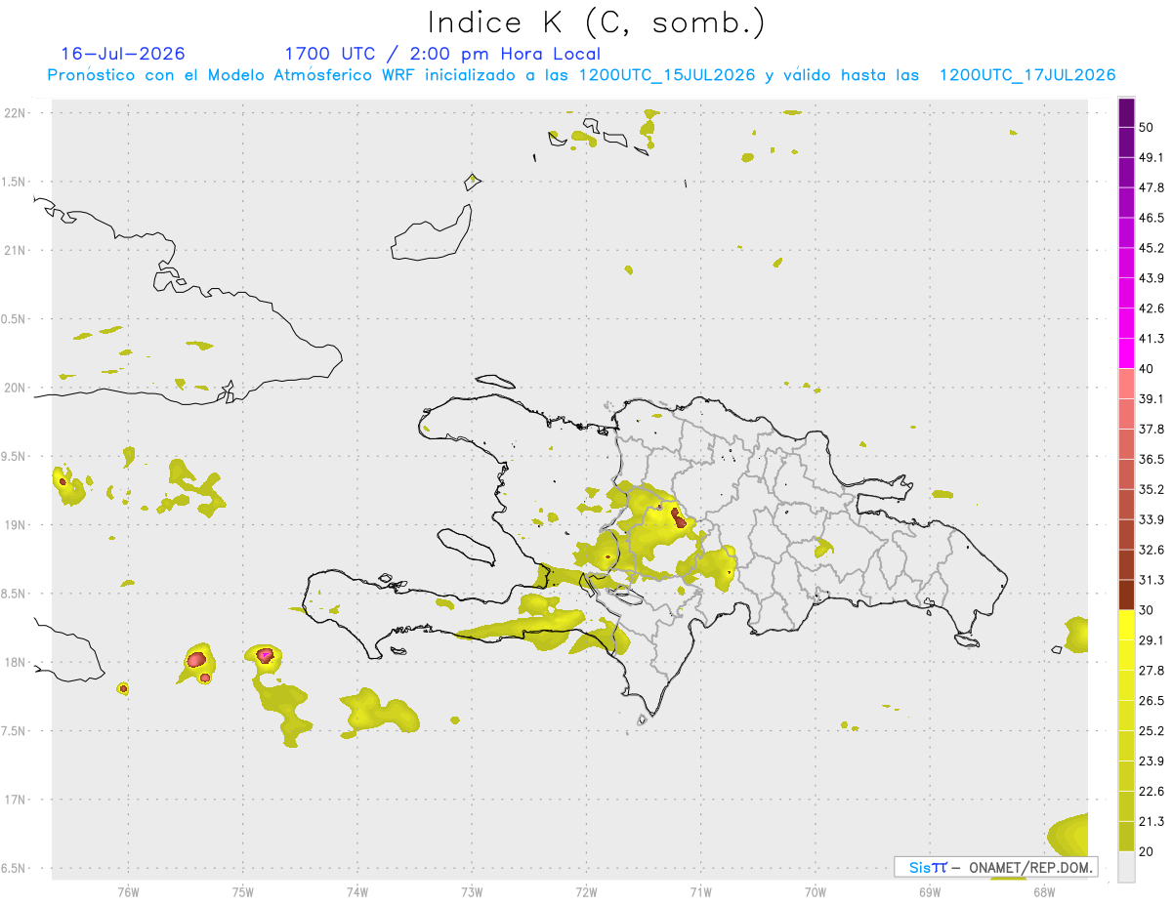The image size is (1172, 905).
Task: Click the colorbar value "32.6"
Action: point(1151,550)
